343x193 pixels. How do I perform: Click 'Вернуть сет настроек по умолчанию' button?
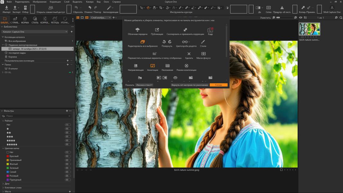click(x=190, y=85)
